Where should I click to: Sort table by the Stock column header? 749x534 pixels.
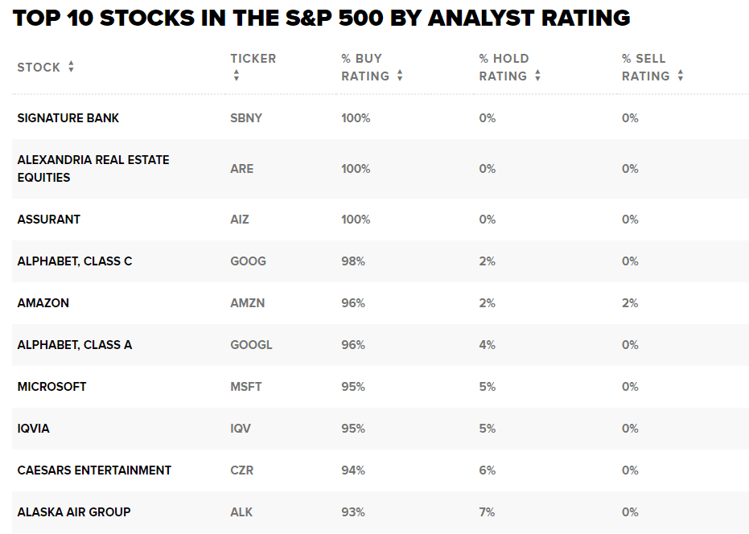click(39, 68)
